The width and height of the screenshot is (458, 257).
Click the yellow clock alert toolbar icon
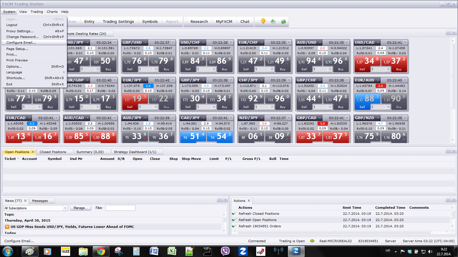(x=263, y=21)
